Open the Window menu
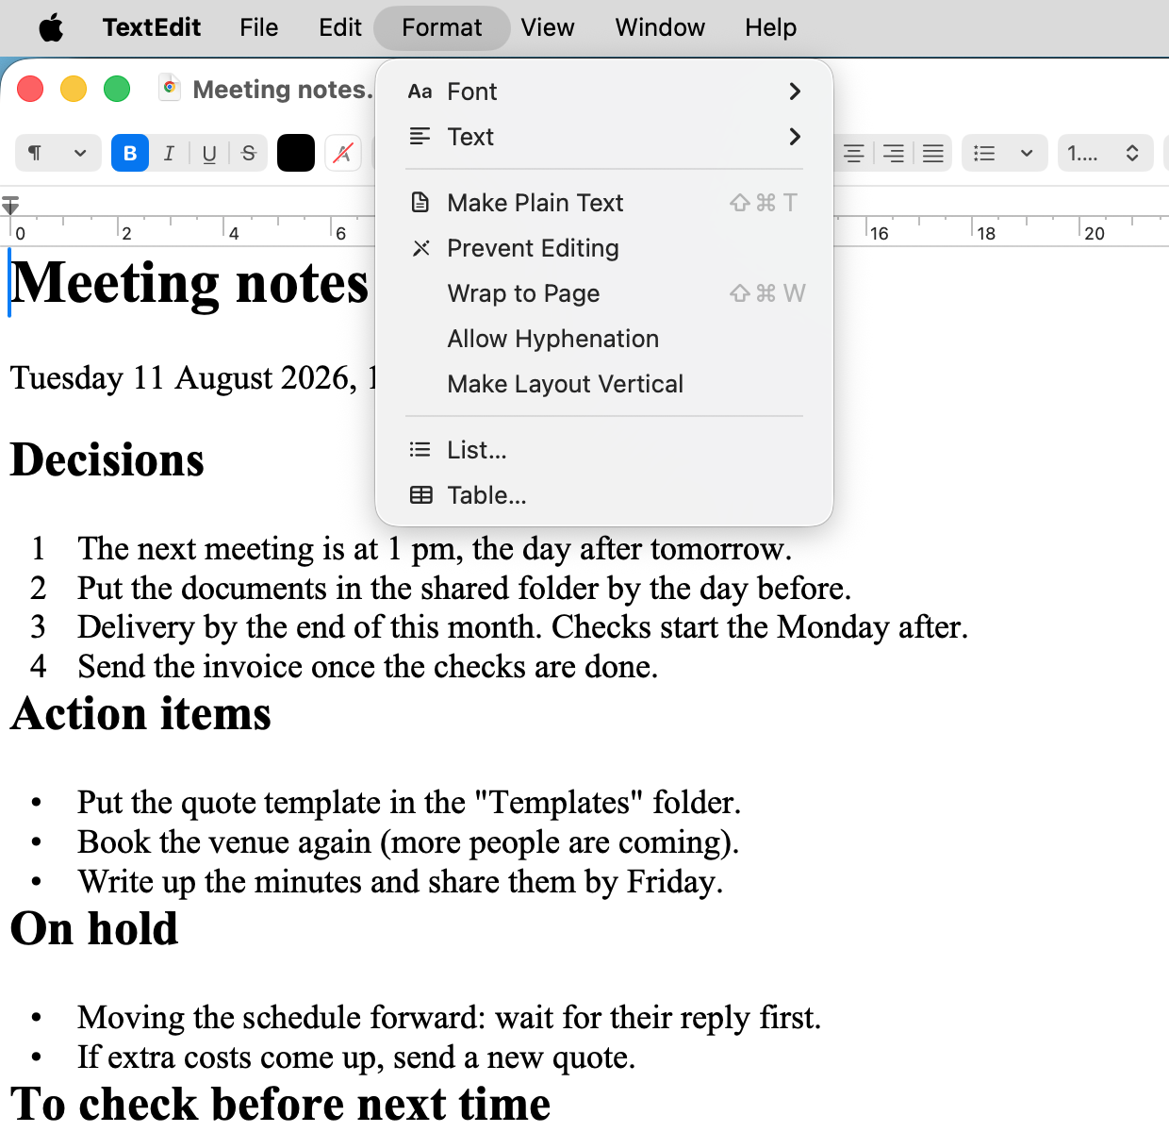 coord(660,27)
